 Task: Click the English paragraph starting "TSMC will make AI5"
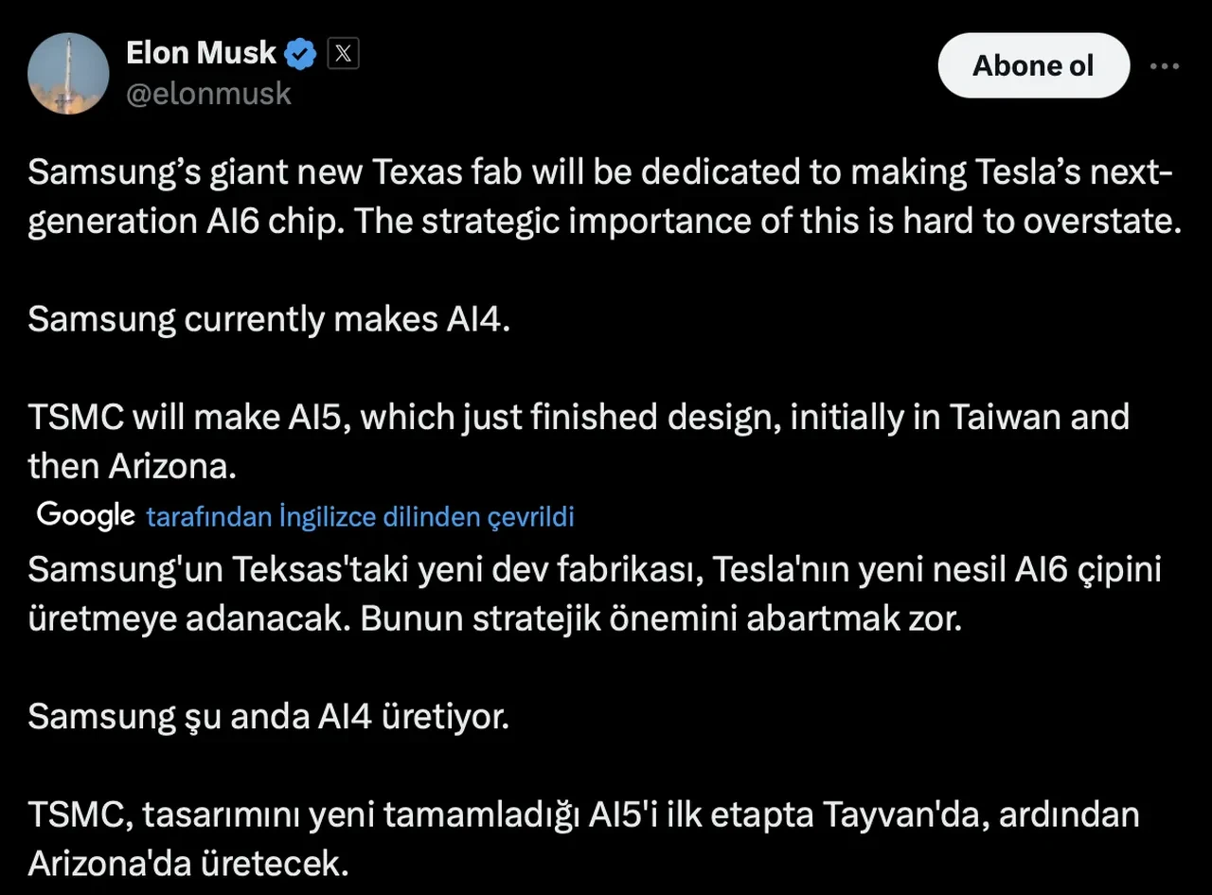point(578,439)
